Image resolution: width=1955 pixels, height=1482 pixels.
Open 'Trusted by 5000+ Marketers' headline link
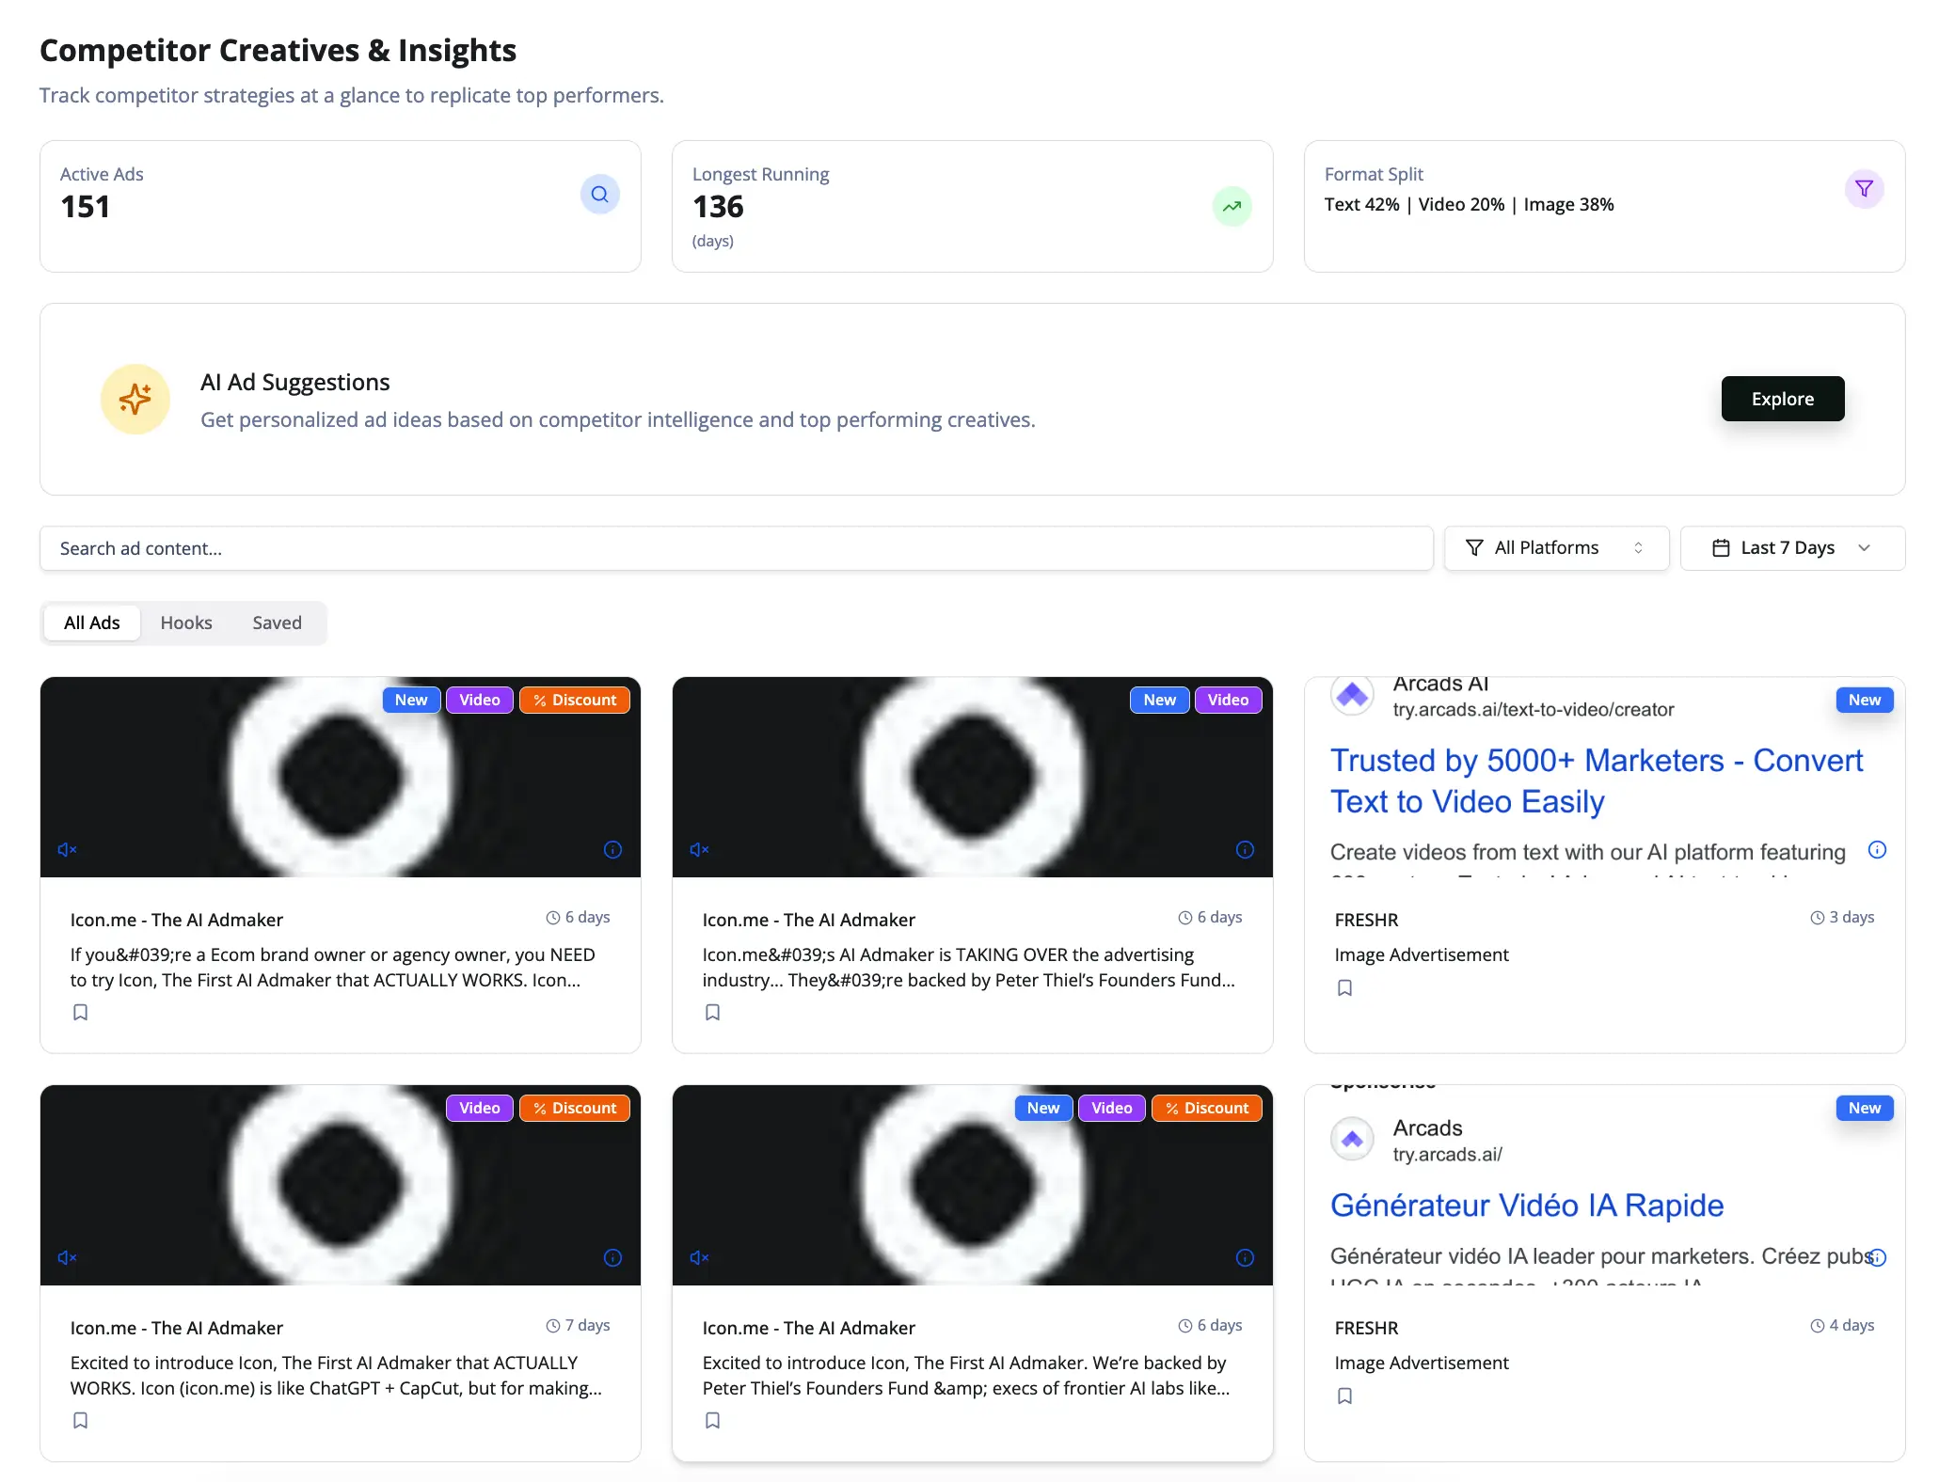pyautogui.click(x=1596, y=780)
